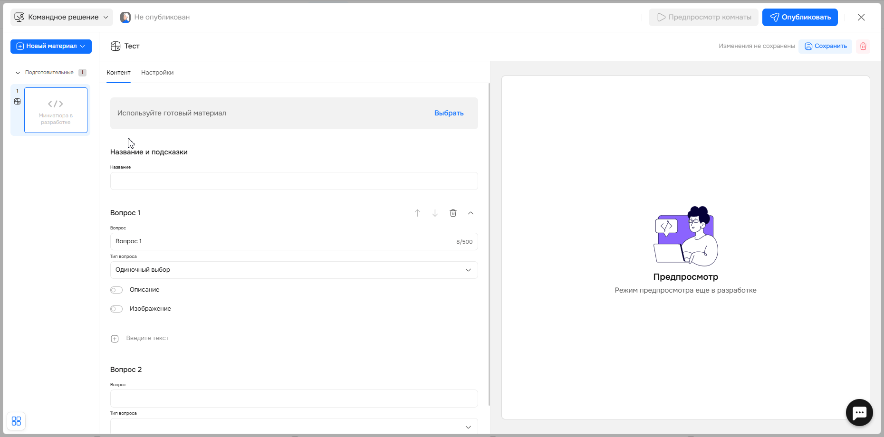
Task: Select the Миниатюра в разработке slide thumbnail
Action: pos(56,110)
